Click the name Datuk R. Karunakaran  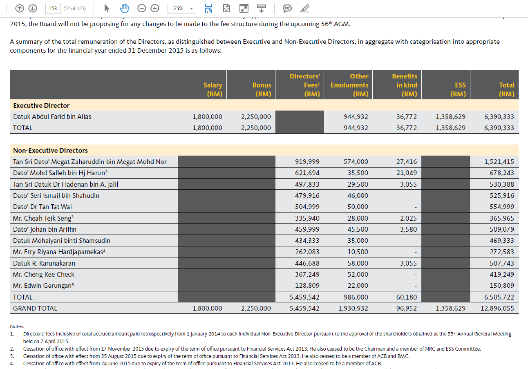pyautogui.click(x=44, y=263)
